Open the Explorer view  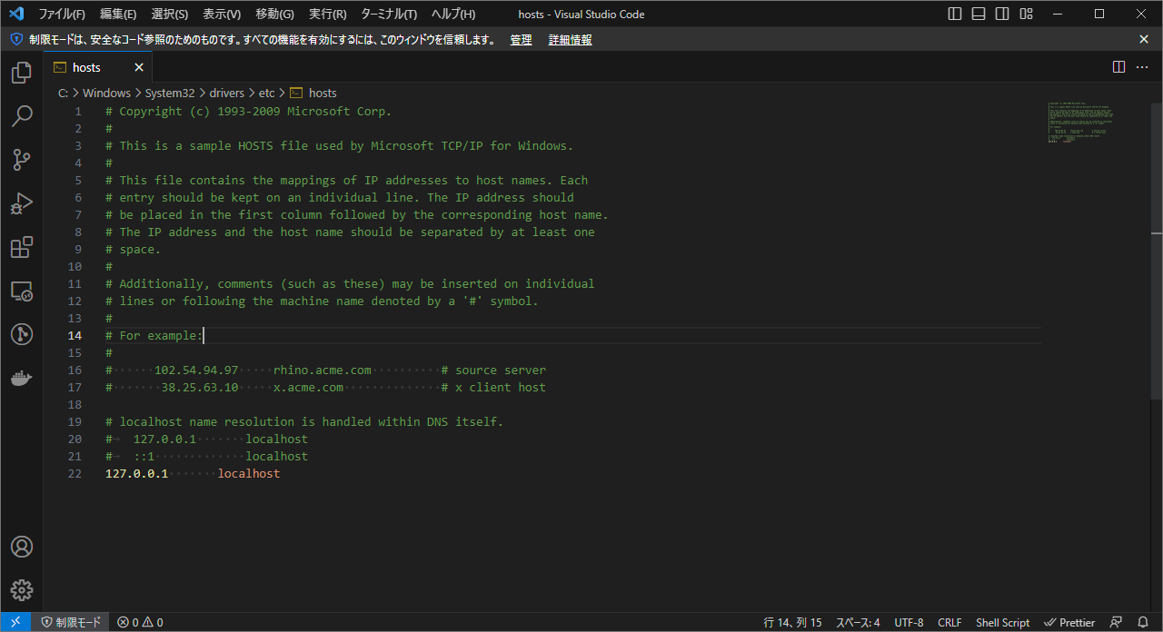[x=22, y=73]
